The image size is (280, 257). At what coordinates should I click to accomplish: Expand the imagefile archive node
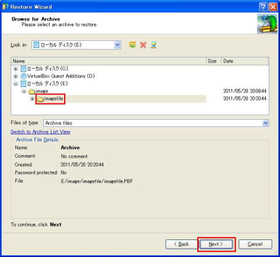click(x=32, y=99)
